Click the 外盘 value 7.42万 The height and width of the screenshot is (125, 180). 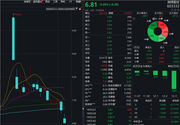pyautogui.click(x=104, y=66)
